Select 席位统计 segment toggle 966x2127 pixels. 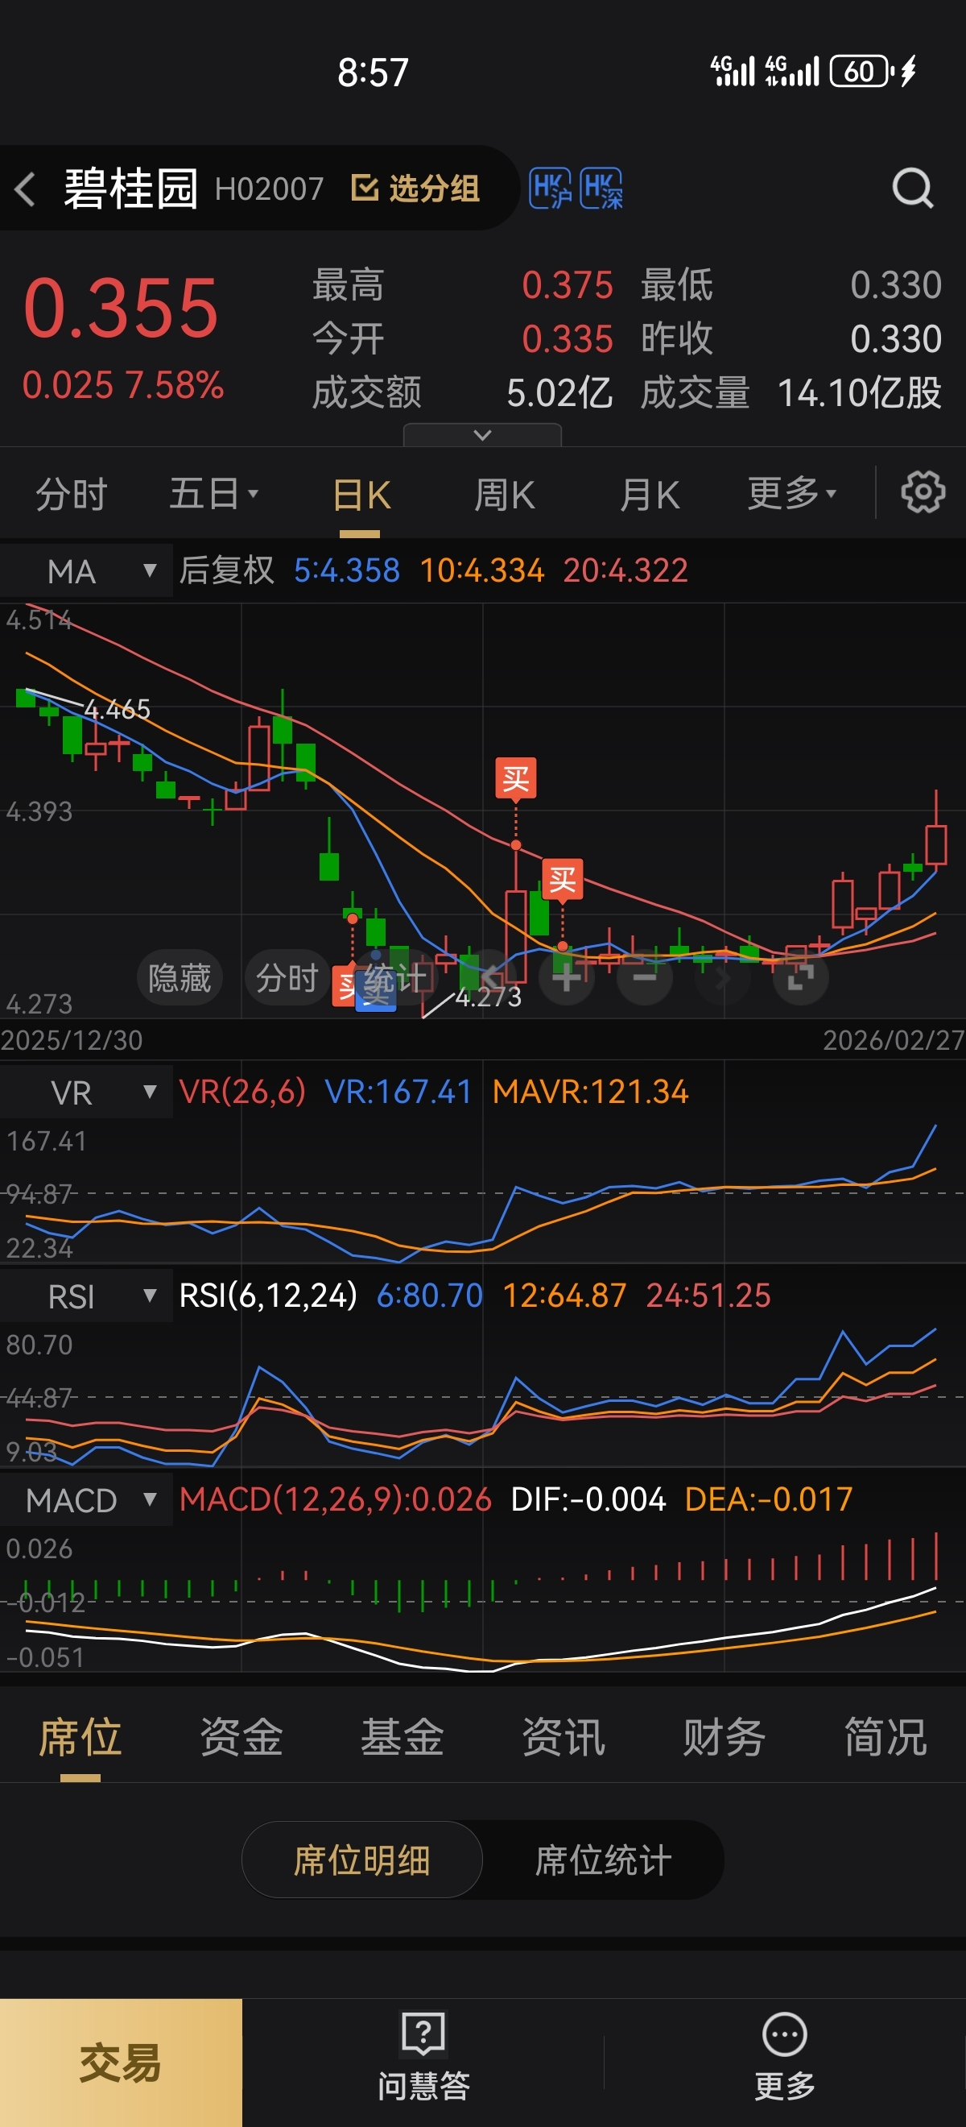click(x=603, y=1860)
